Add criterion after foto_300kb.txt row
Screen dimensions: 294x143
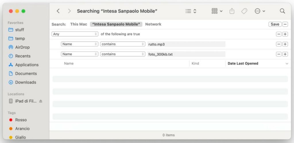pyautogui.click(x=285, y=54)
